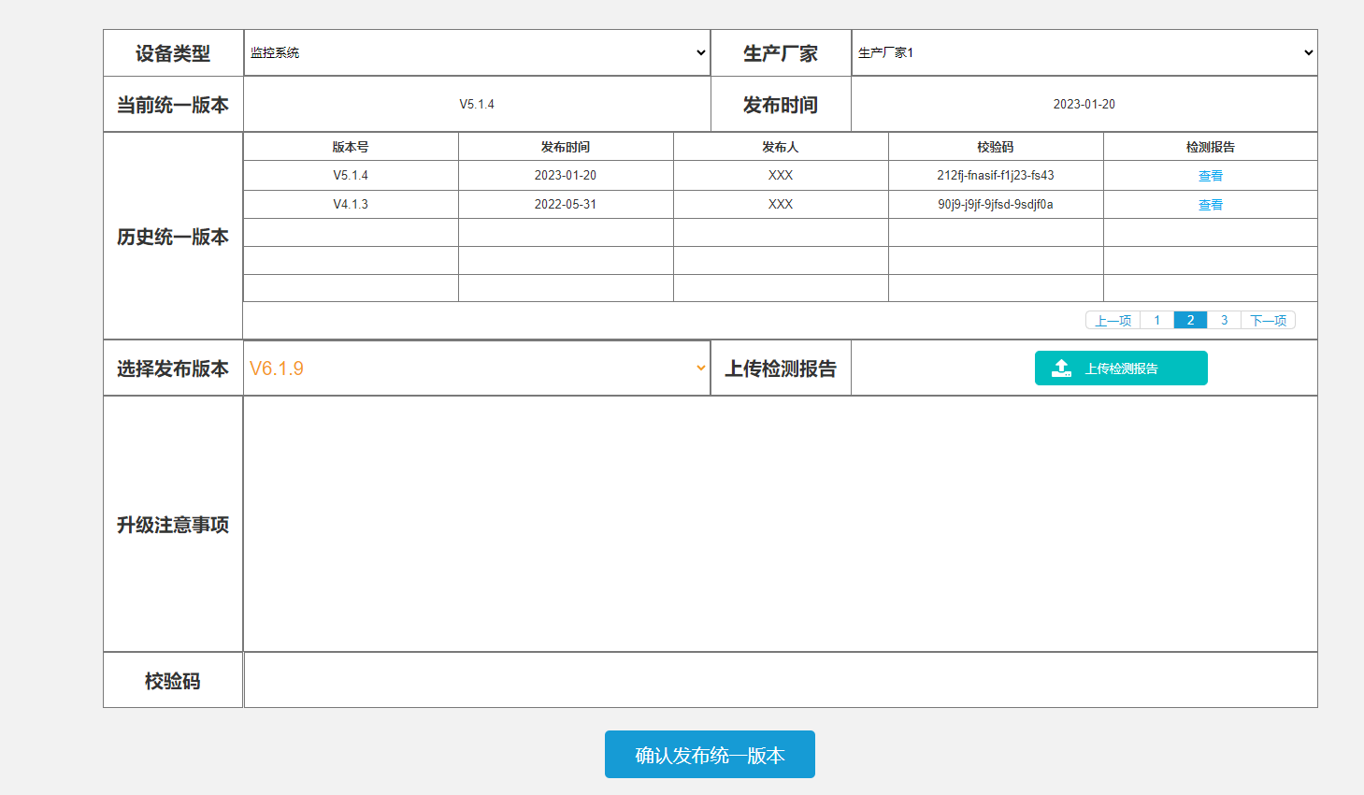The width and height of the screenshot is (1364, 795).
Task: Click into the 校验码 input field
Action: [x=781, y=680]
